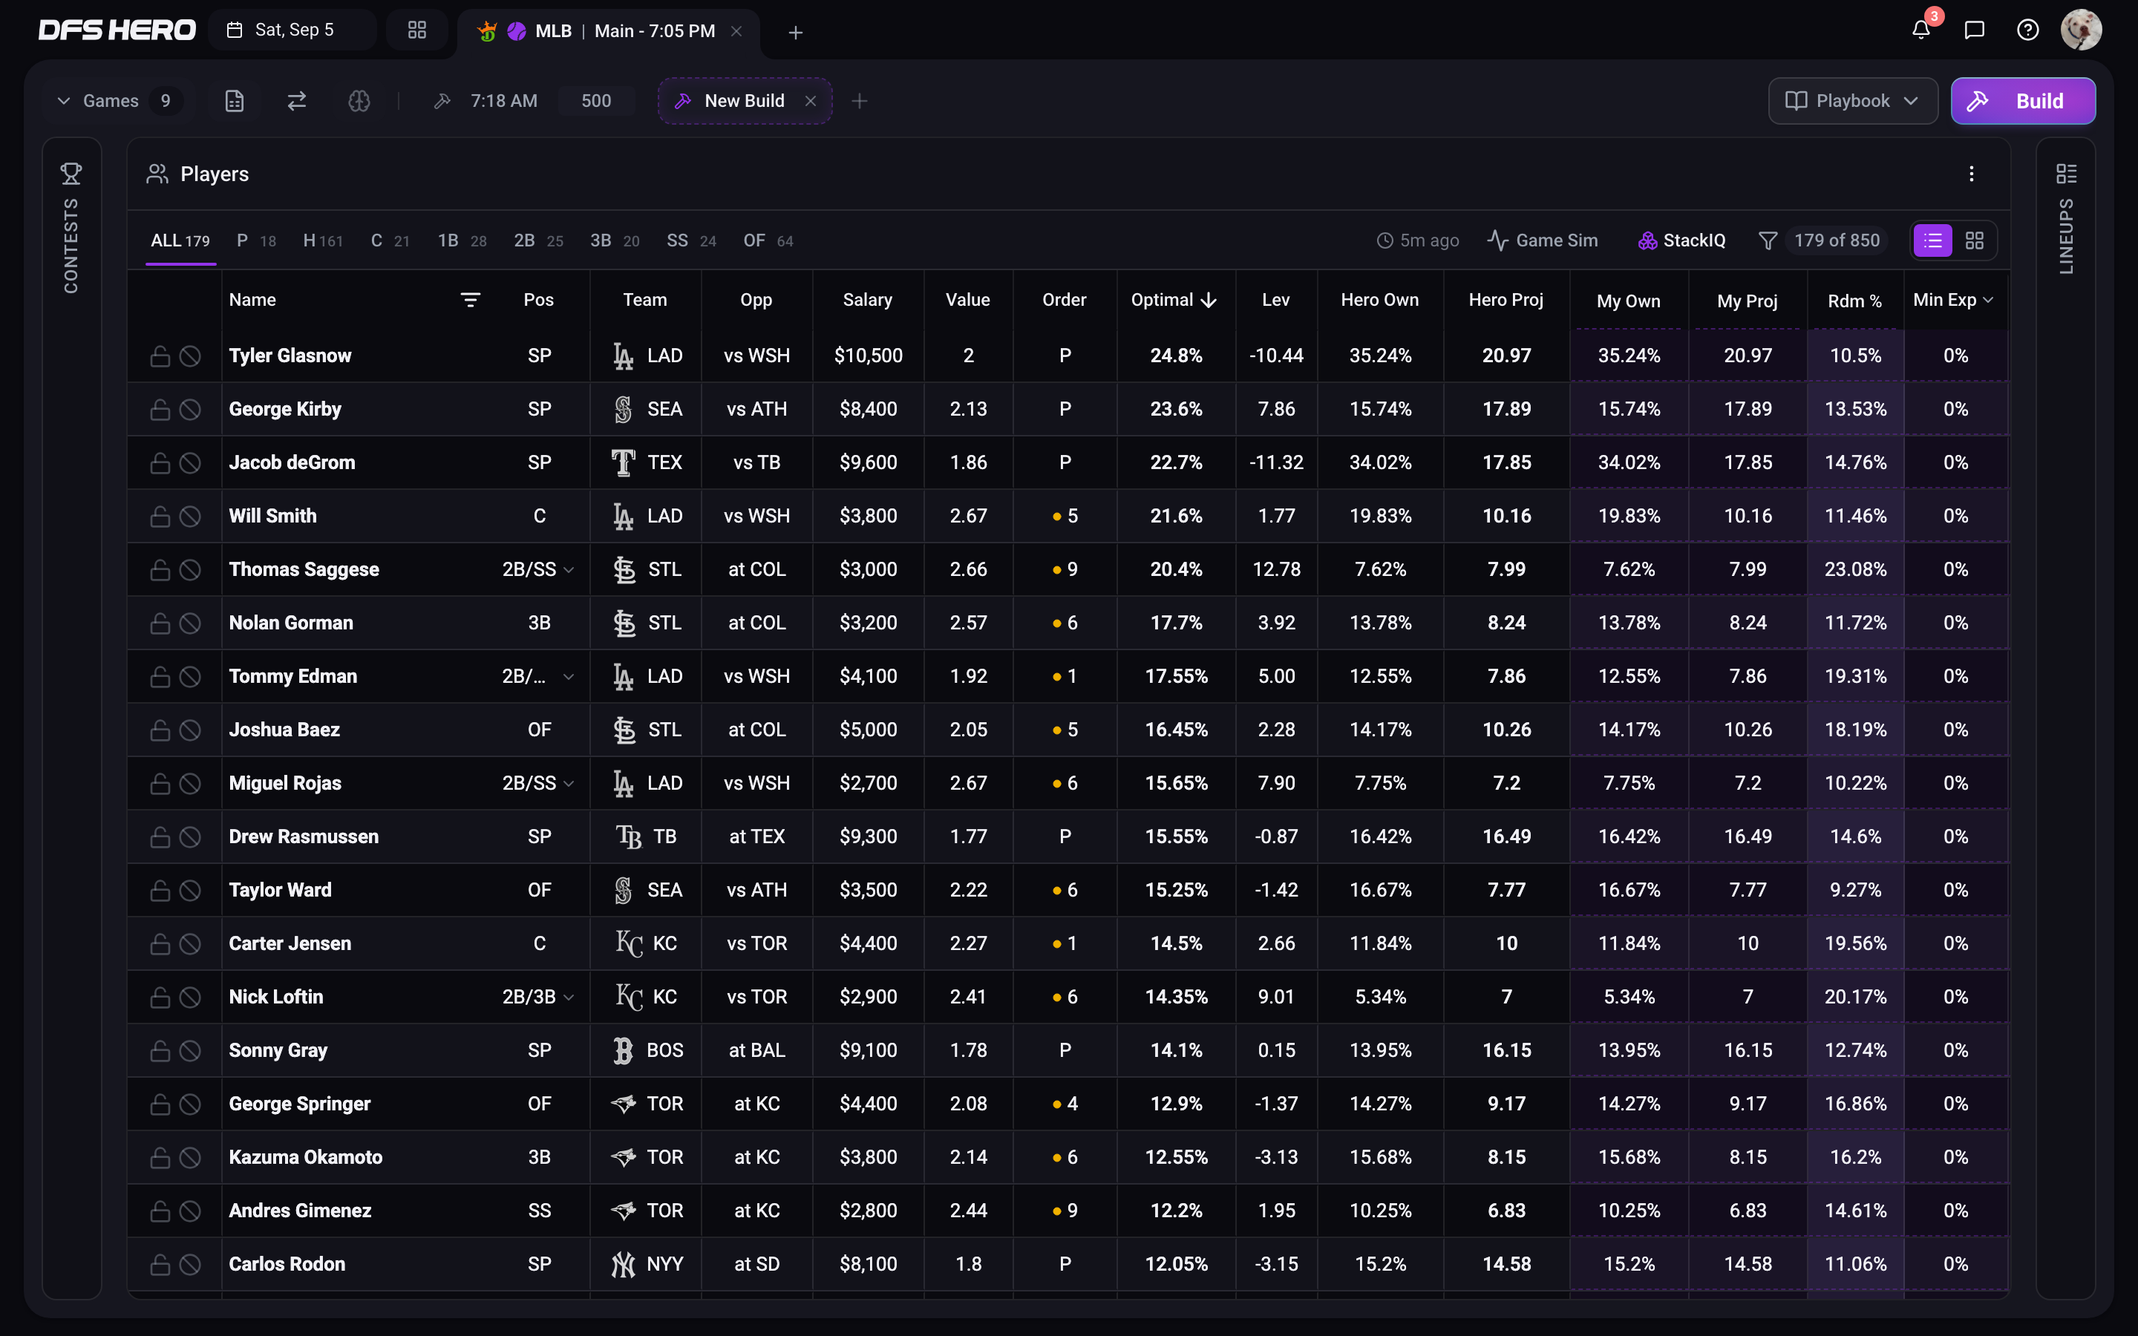Expand Thomas Saggese position dropdown
Screen dimensions: 2138x1336
tap(569, 570)
